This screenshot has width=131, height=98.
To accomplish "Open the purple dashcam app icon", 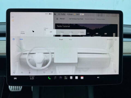I will pos(61,78).
